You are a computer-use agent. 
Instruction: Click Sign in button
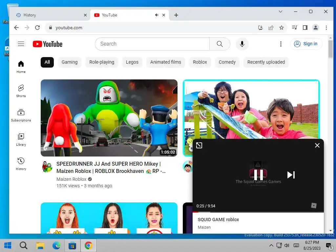pos(306,44)
